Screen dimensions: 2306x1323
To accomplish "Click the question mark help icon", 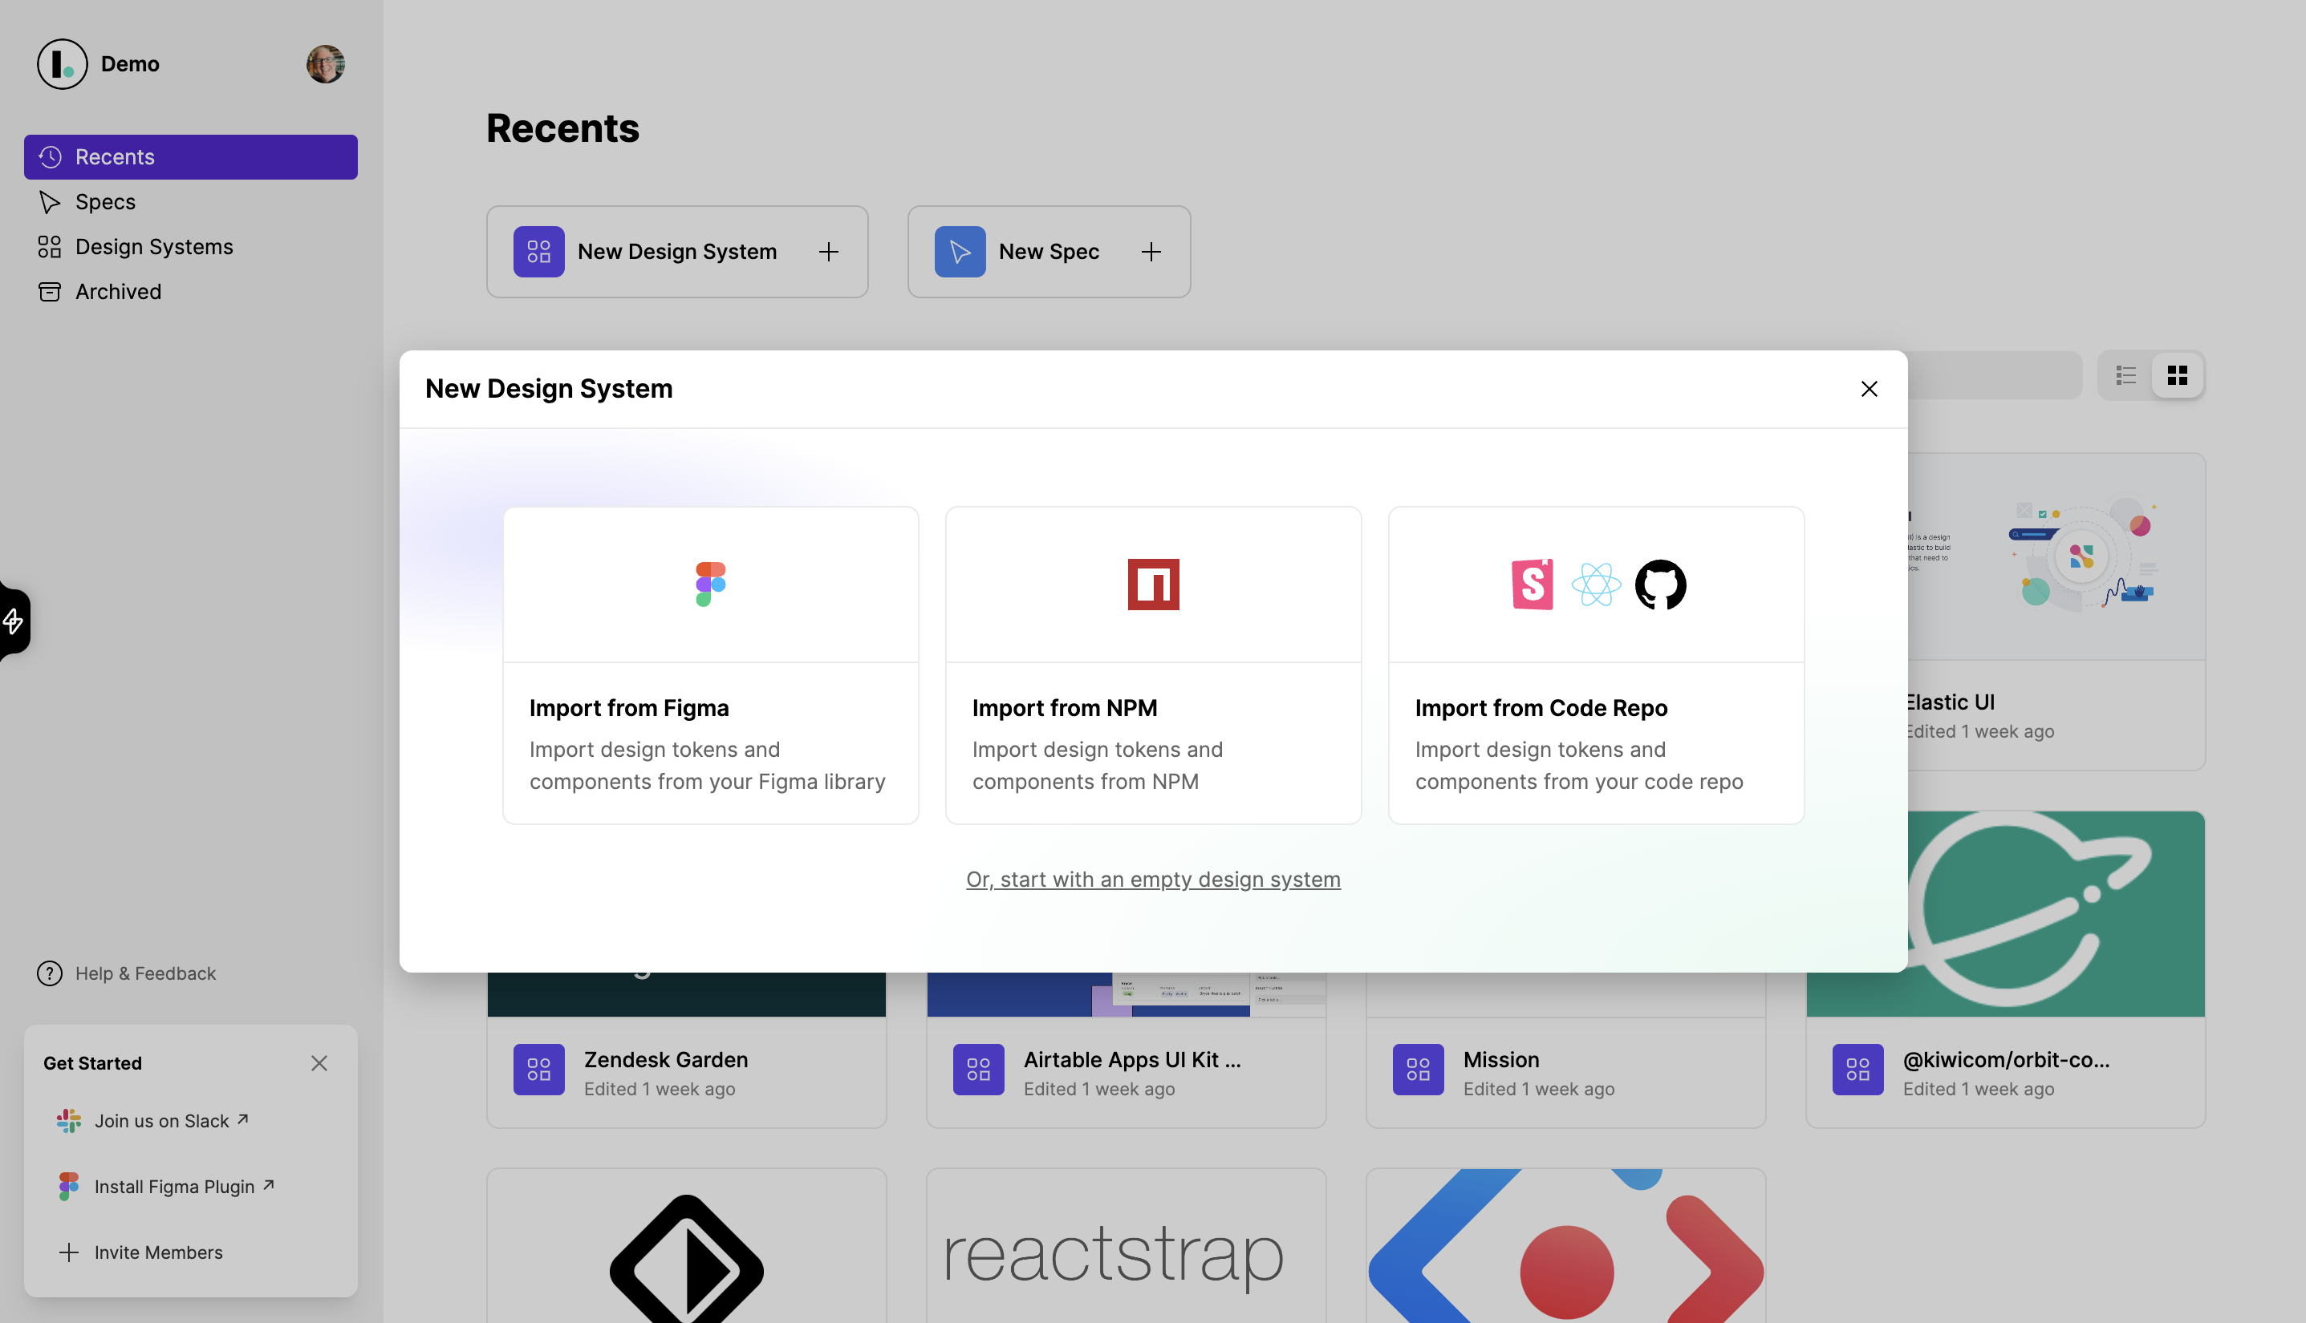I will (x=50, y=973).
